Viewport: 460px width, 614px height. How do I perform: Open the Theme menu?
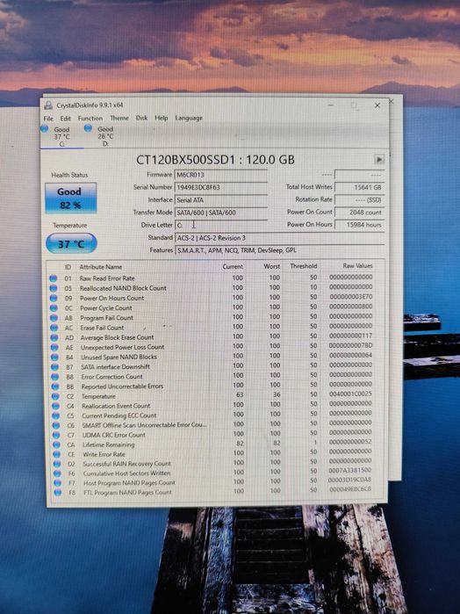click(x=119, y=118)
